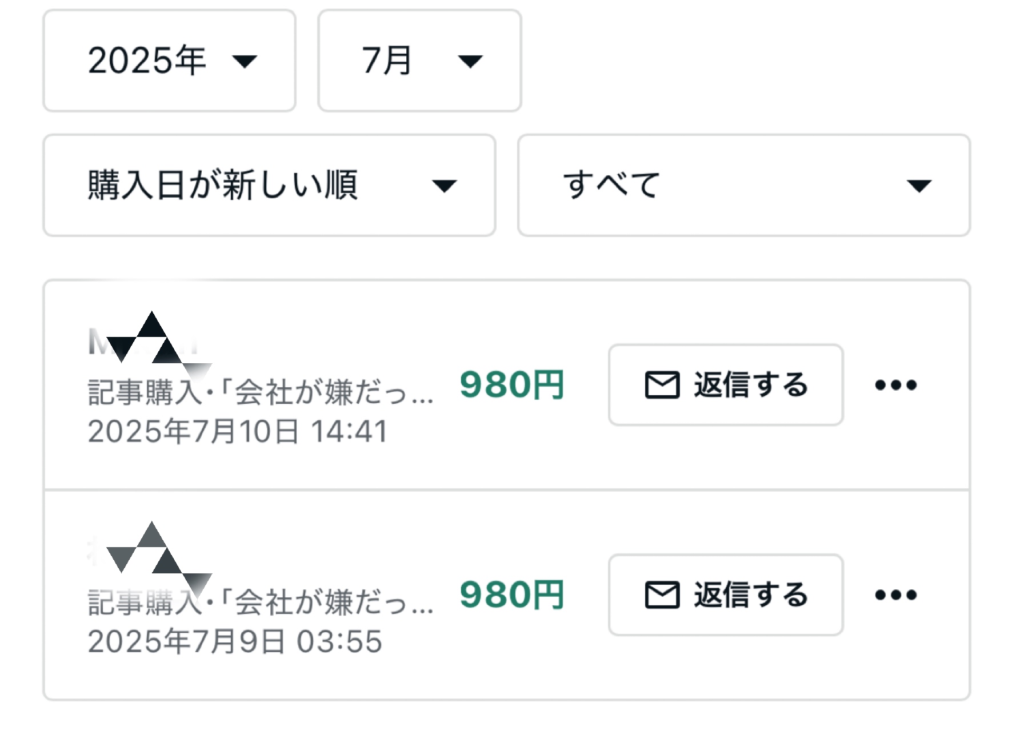Screen dimensions: 1012x731
Task: Select the 2025年7月9日 03:55 purchase row
Action: (x=507, y=595)
